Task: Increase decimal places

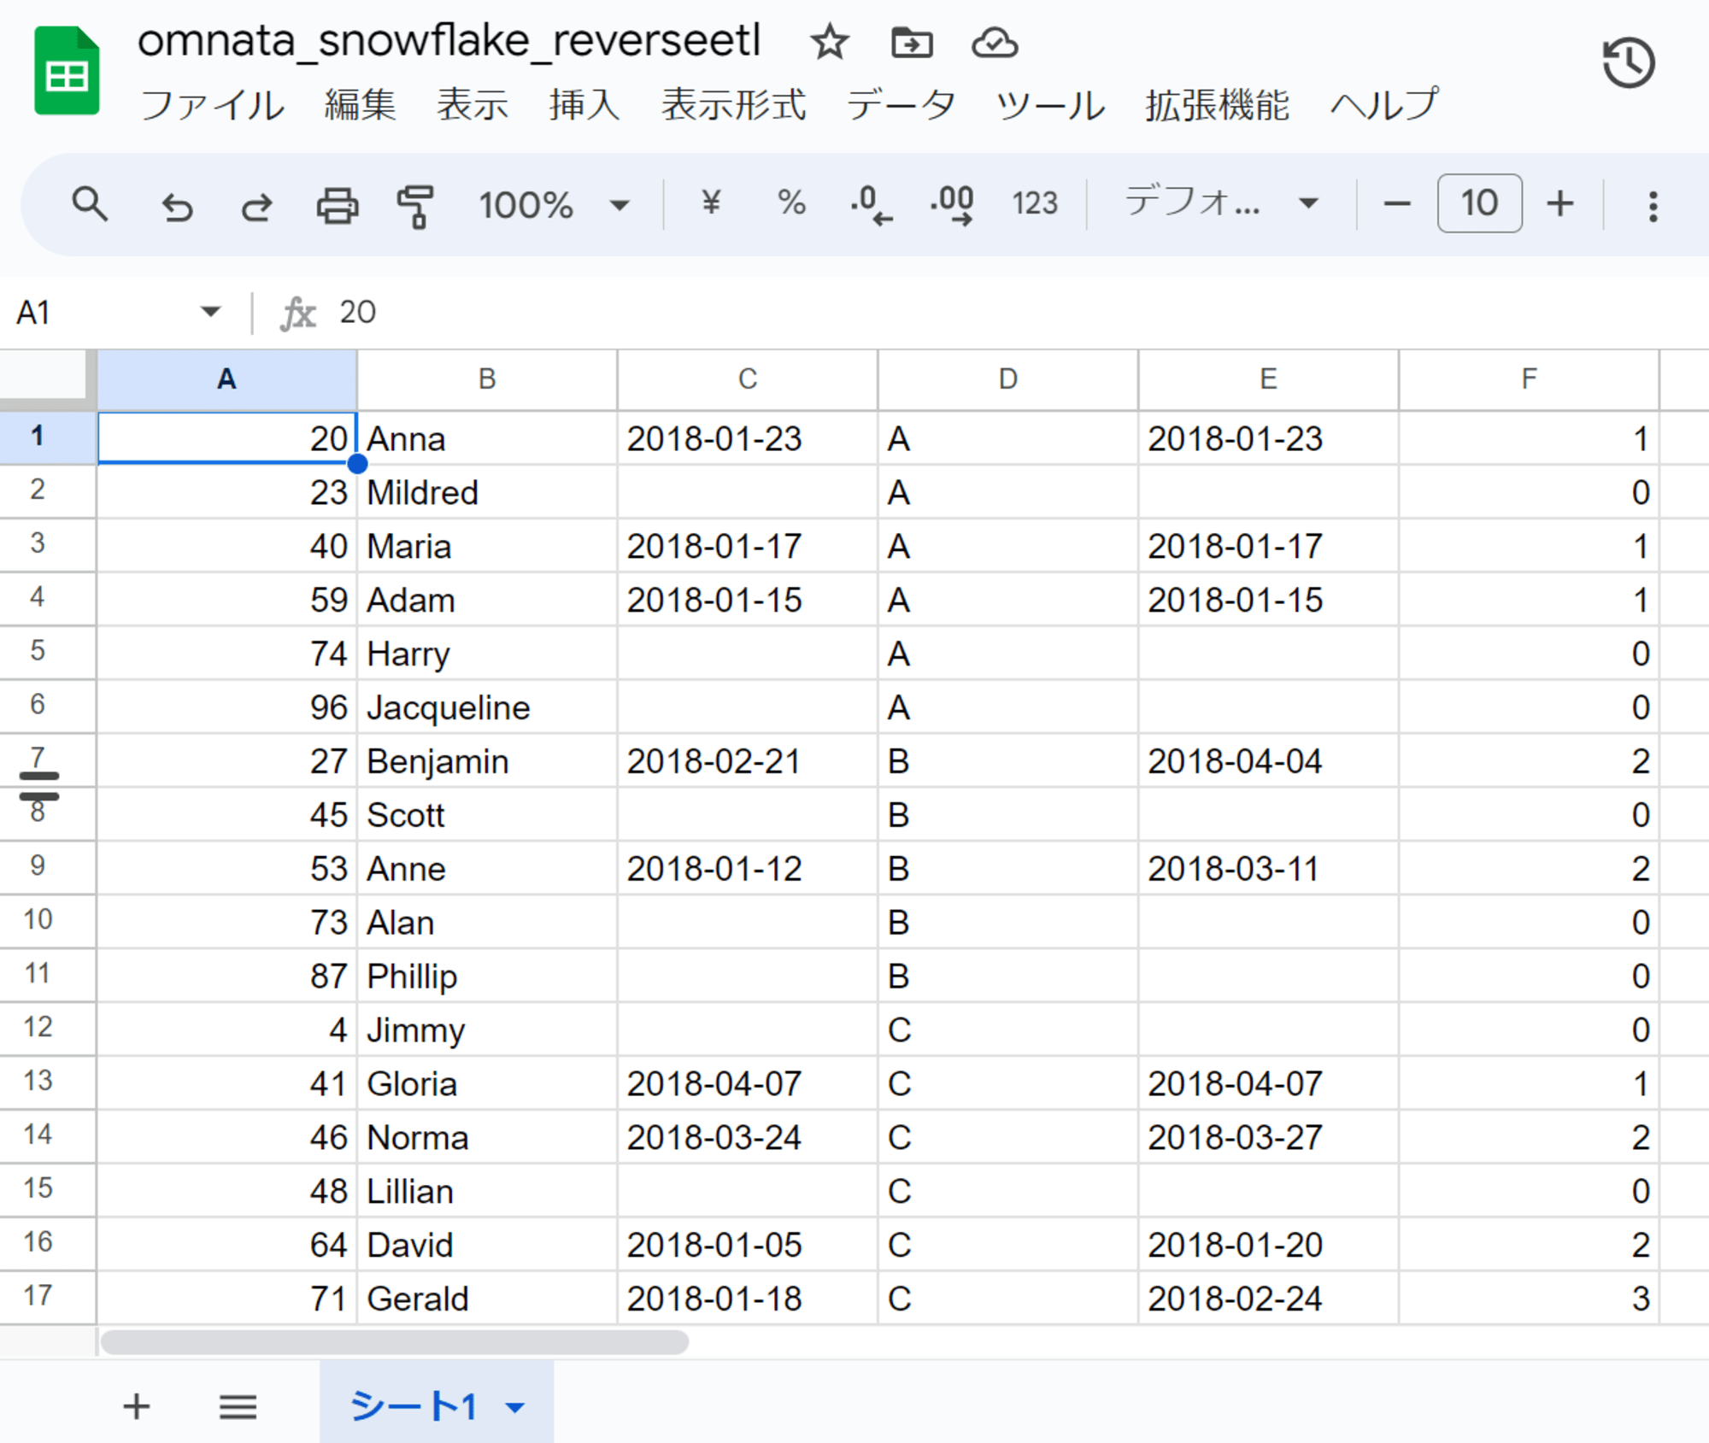Action: [x=952, y=204]
